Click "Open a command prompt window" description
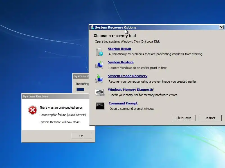 (132, 109)
